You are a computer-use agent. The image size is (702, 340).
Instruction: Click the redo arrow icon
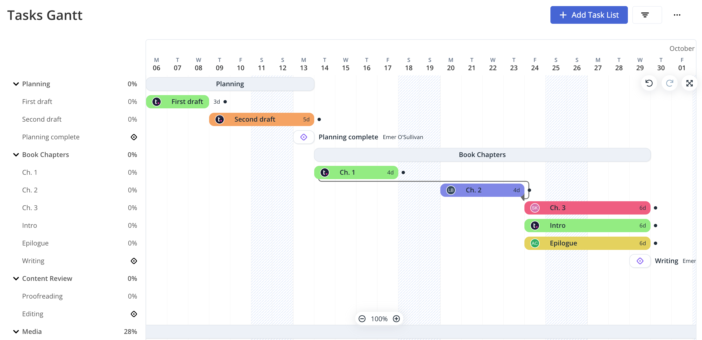pos(669,83)
